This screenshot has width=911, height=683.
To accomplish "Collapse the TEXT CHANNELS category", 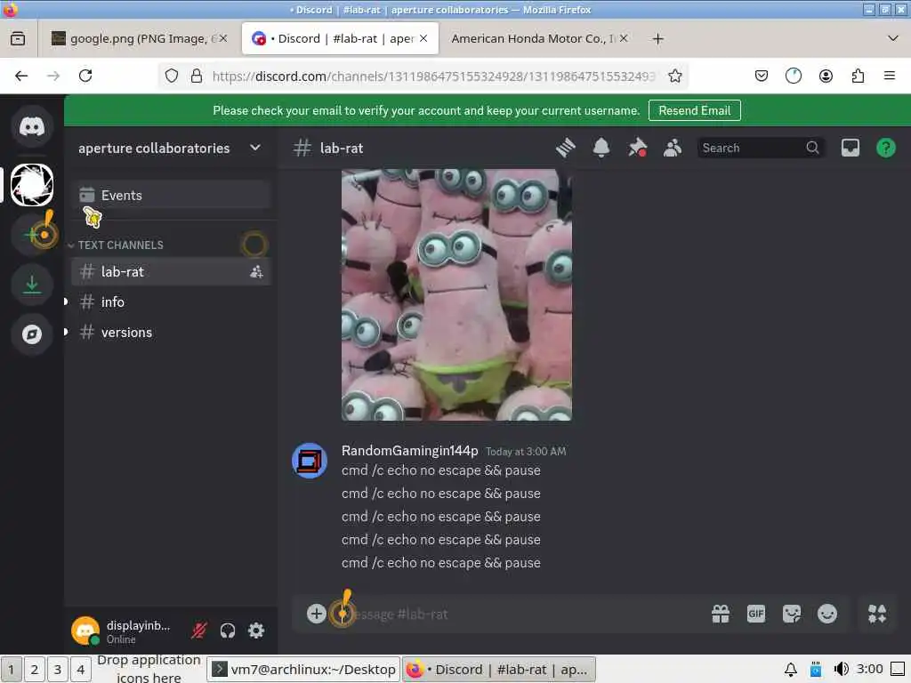I will click(120, 245).
